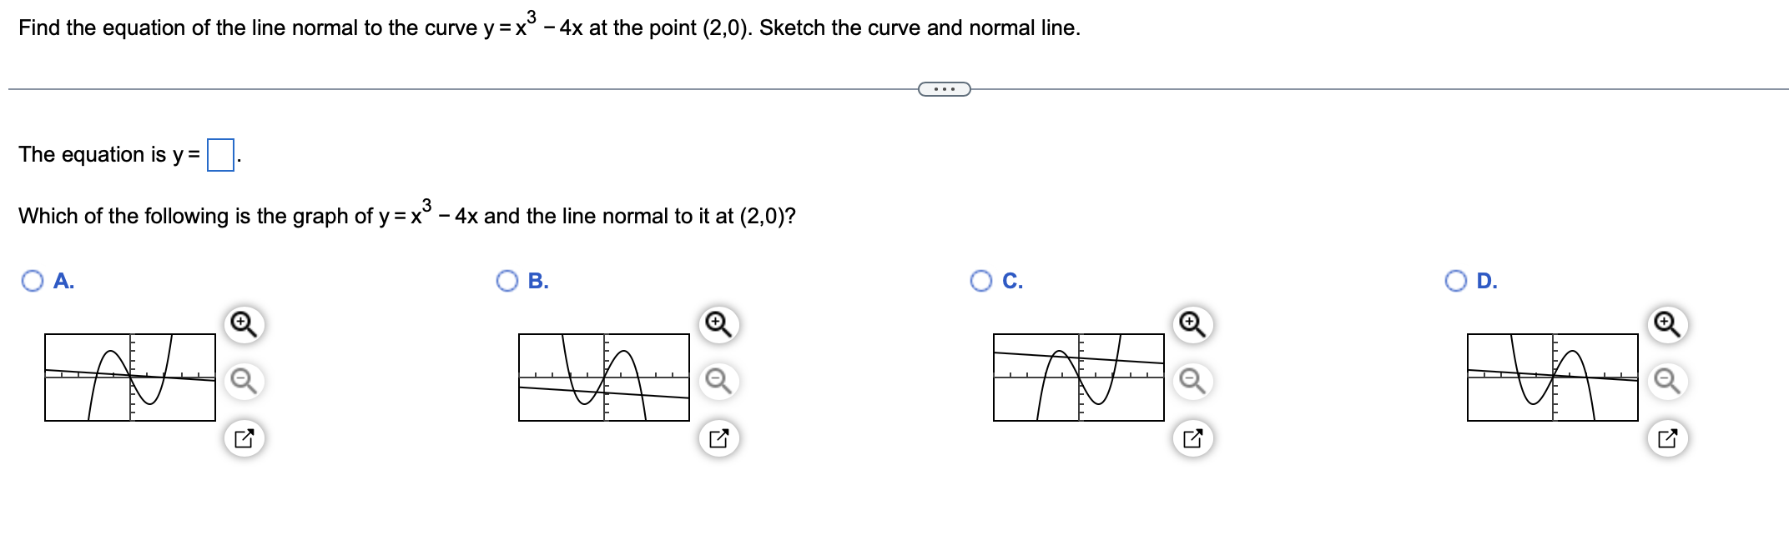The width and height of the screenshot is (1789, 555).
Task: Open graph B in a new window
Action: (720, 437)
